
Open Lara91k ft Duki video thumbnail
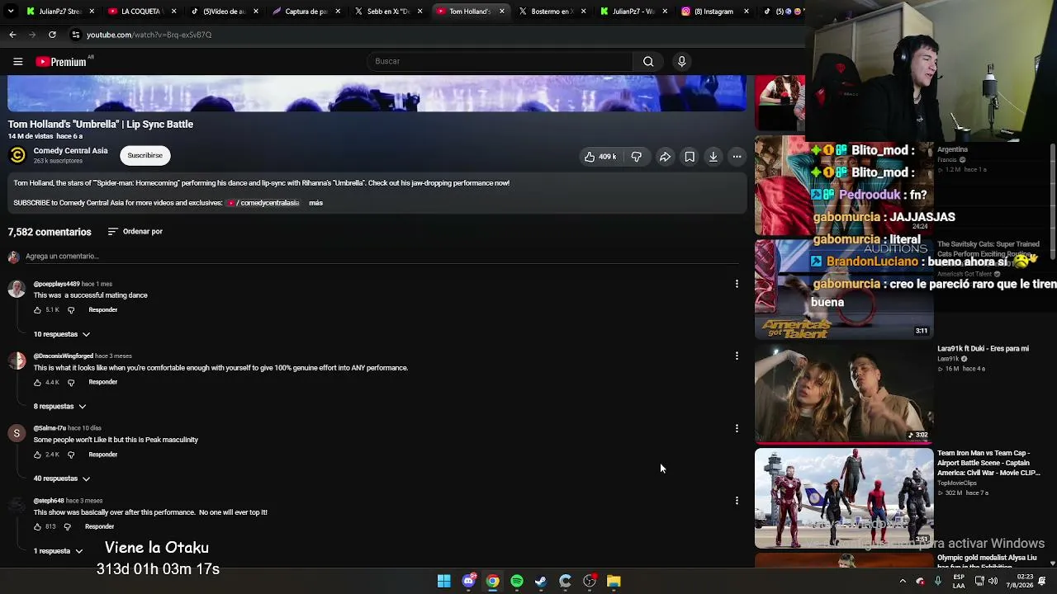[x=844, y=394]
